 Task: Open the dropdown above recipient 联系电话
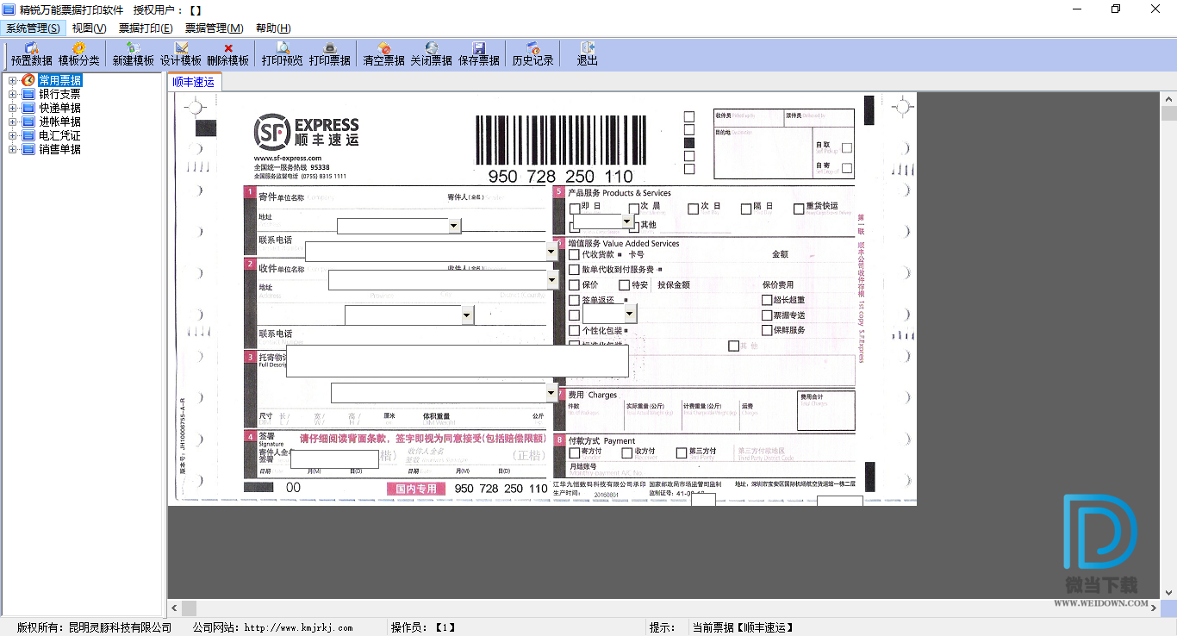pos(467,315)
